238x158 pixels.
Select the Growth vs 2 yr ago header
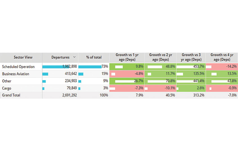pyautogui.click(x=161, y=57)
